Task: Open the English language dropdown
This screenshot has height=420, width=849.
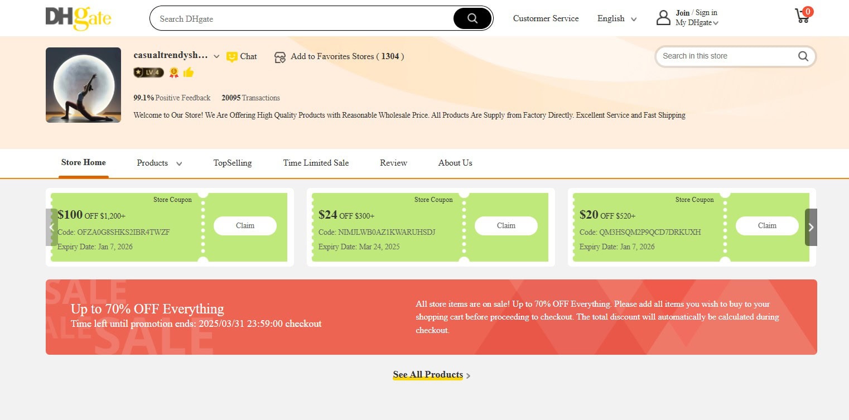Action: [617, 18]
